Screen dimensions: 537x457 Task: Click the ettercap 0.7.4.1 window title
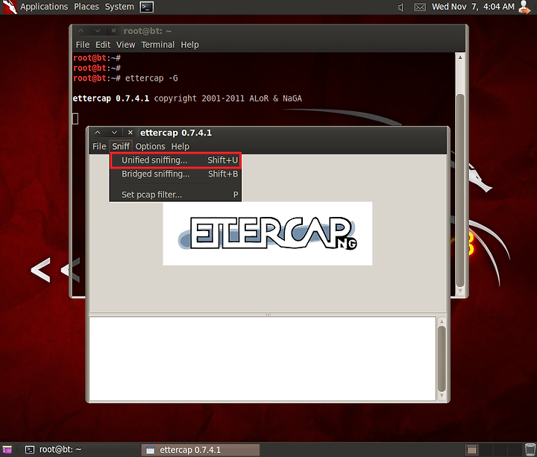[176, 133]
